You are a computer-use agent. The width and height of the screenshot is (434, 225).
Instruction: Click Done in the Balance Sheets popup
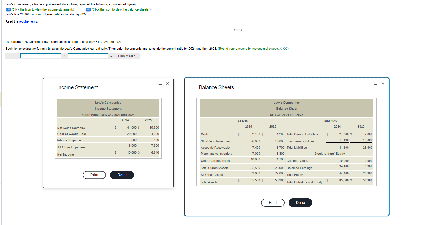click(300, 203)
